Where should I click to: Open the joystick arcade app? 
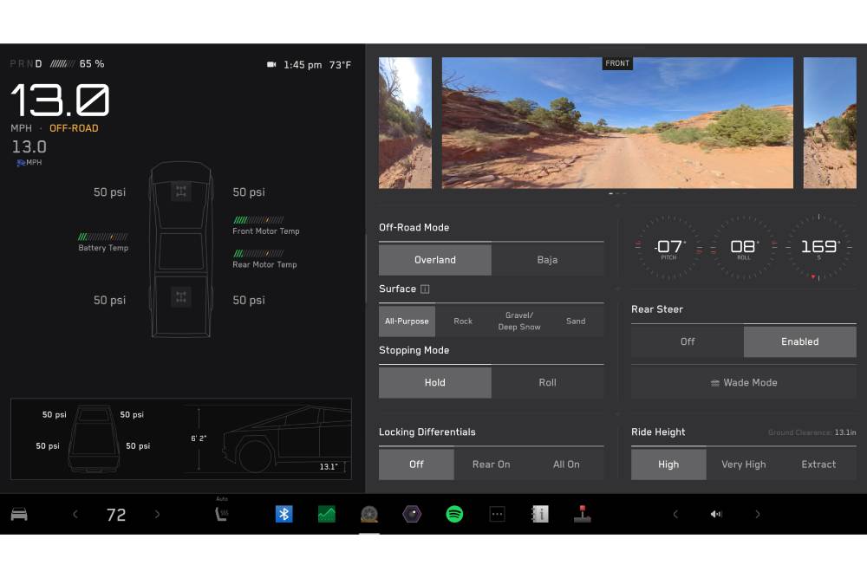(x=582, y=514)
